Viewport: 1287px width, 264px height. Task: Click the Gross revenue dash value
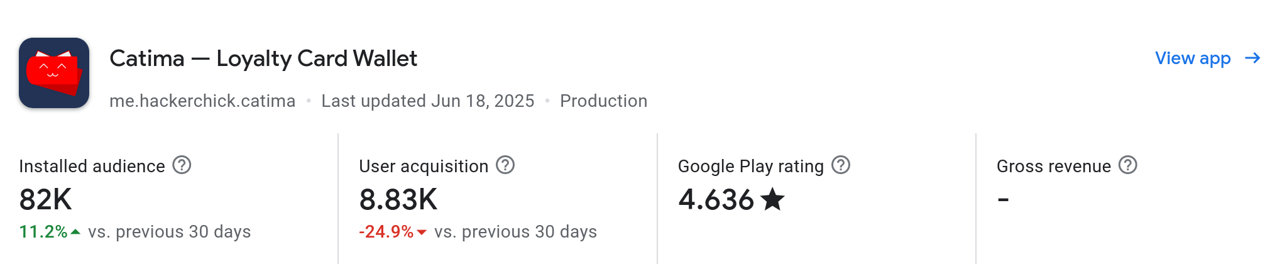(x=1004, y=200)
